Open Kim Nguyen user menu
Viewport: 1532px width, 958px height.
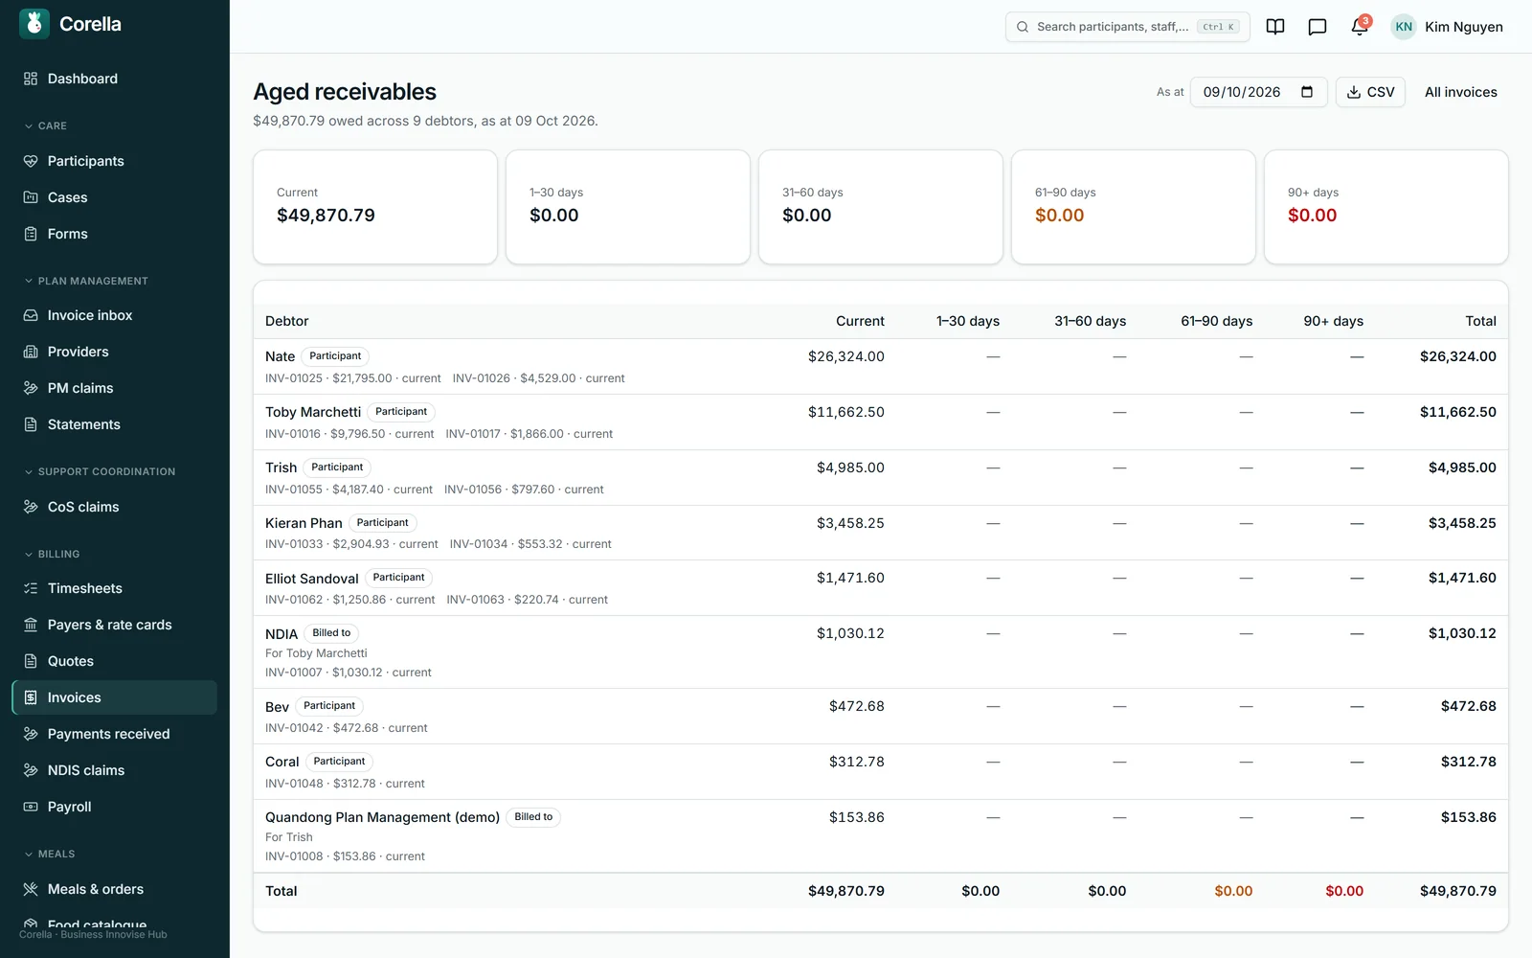1447,27
